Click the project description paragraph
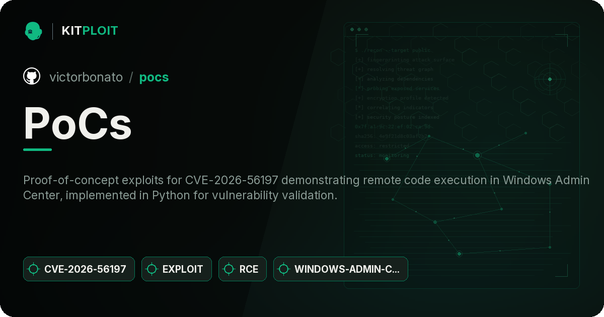Image resolution: width=604 pixels, height=317 pixels. pyautogui.click(x=306, y=187)
